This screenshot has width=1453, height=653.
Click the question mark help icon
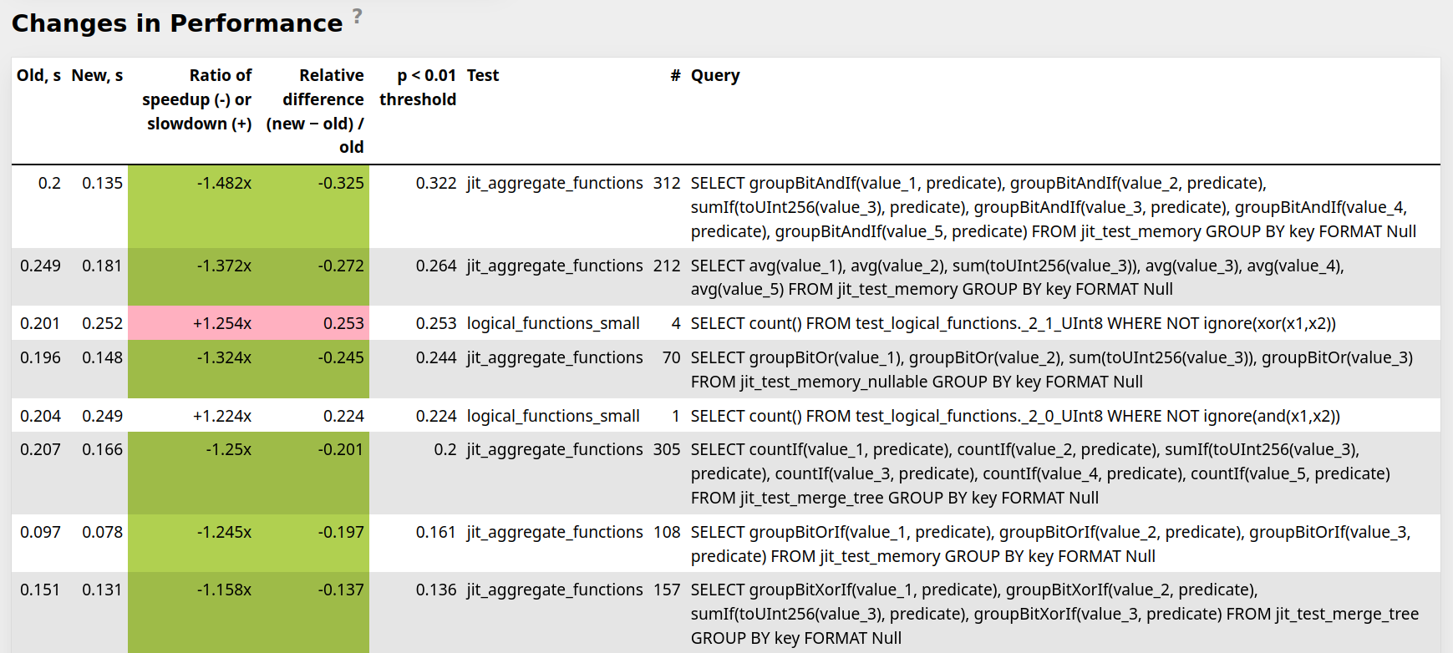coord(357,15)
